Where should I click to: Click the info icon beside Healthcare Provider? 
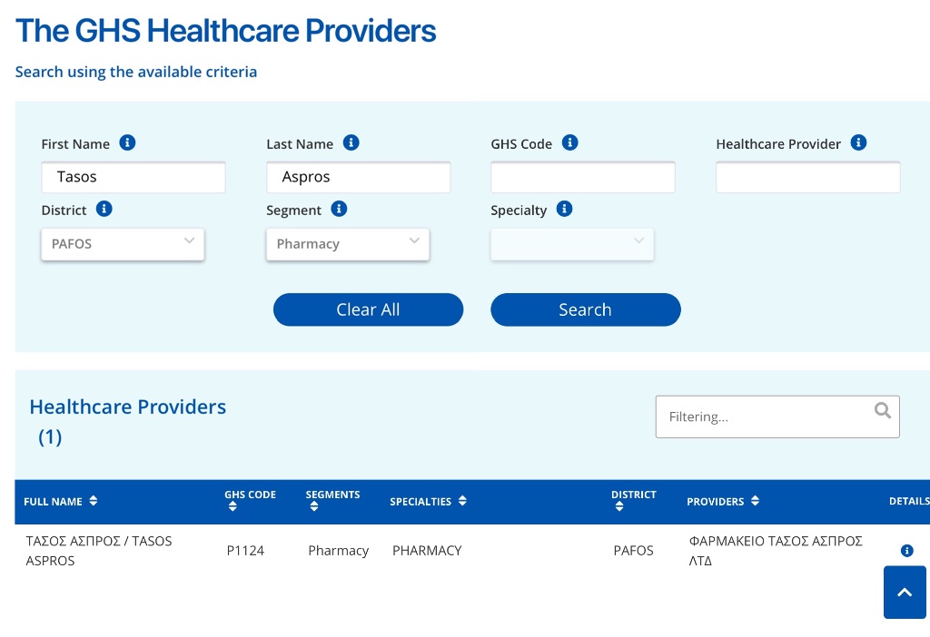coord(858,142)
